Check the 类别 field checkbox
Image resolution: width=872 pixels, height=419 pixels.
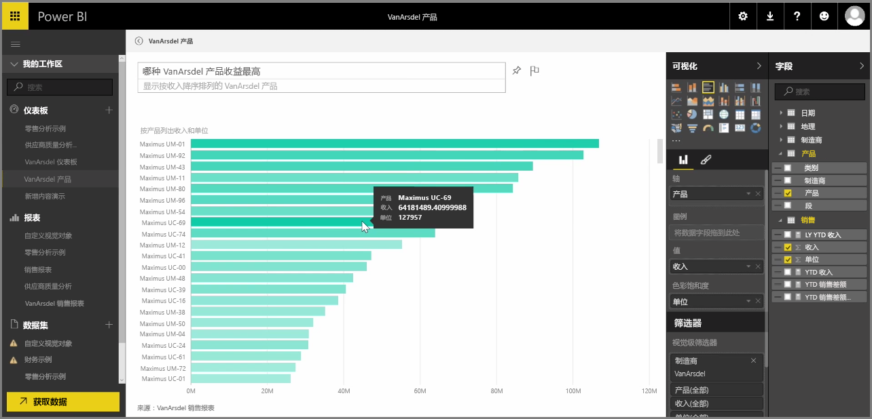(x=788, y=167)
